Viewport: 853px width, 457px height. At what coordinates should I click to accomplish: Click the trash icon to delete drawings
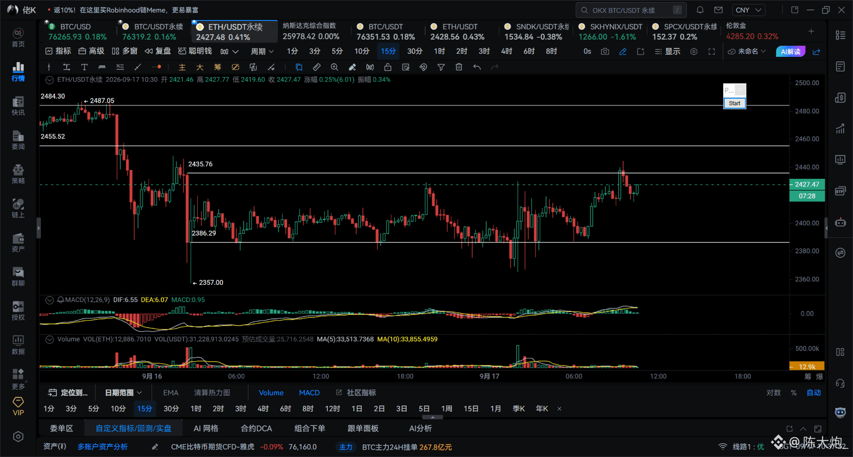click(459, 67)
